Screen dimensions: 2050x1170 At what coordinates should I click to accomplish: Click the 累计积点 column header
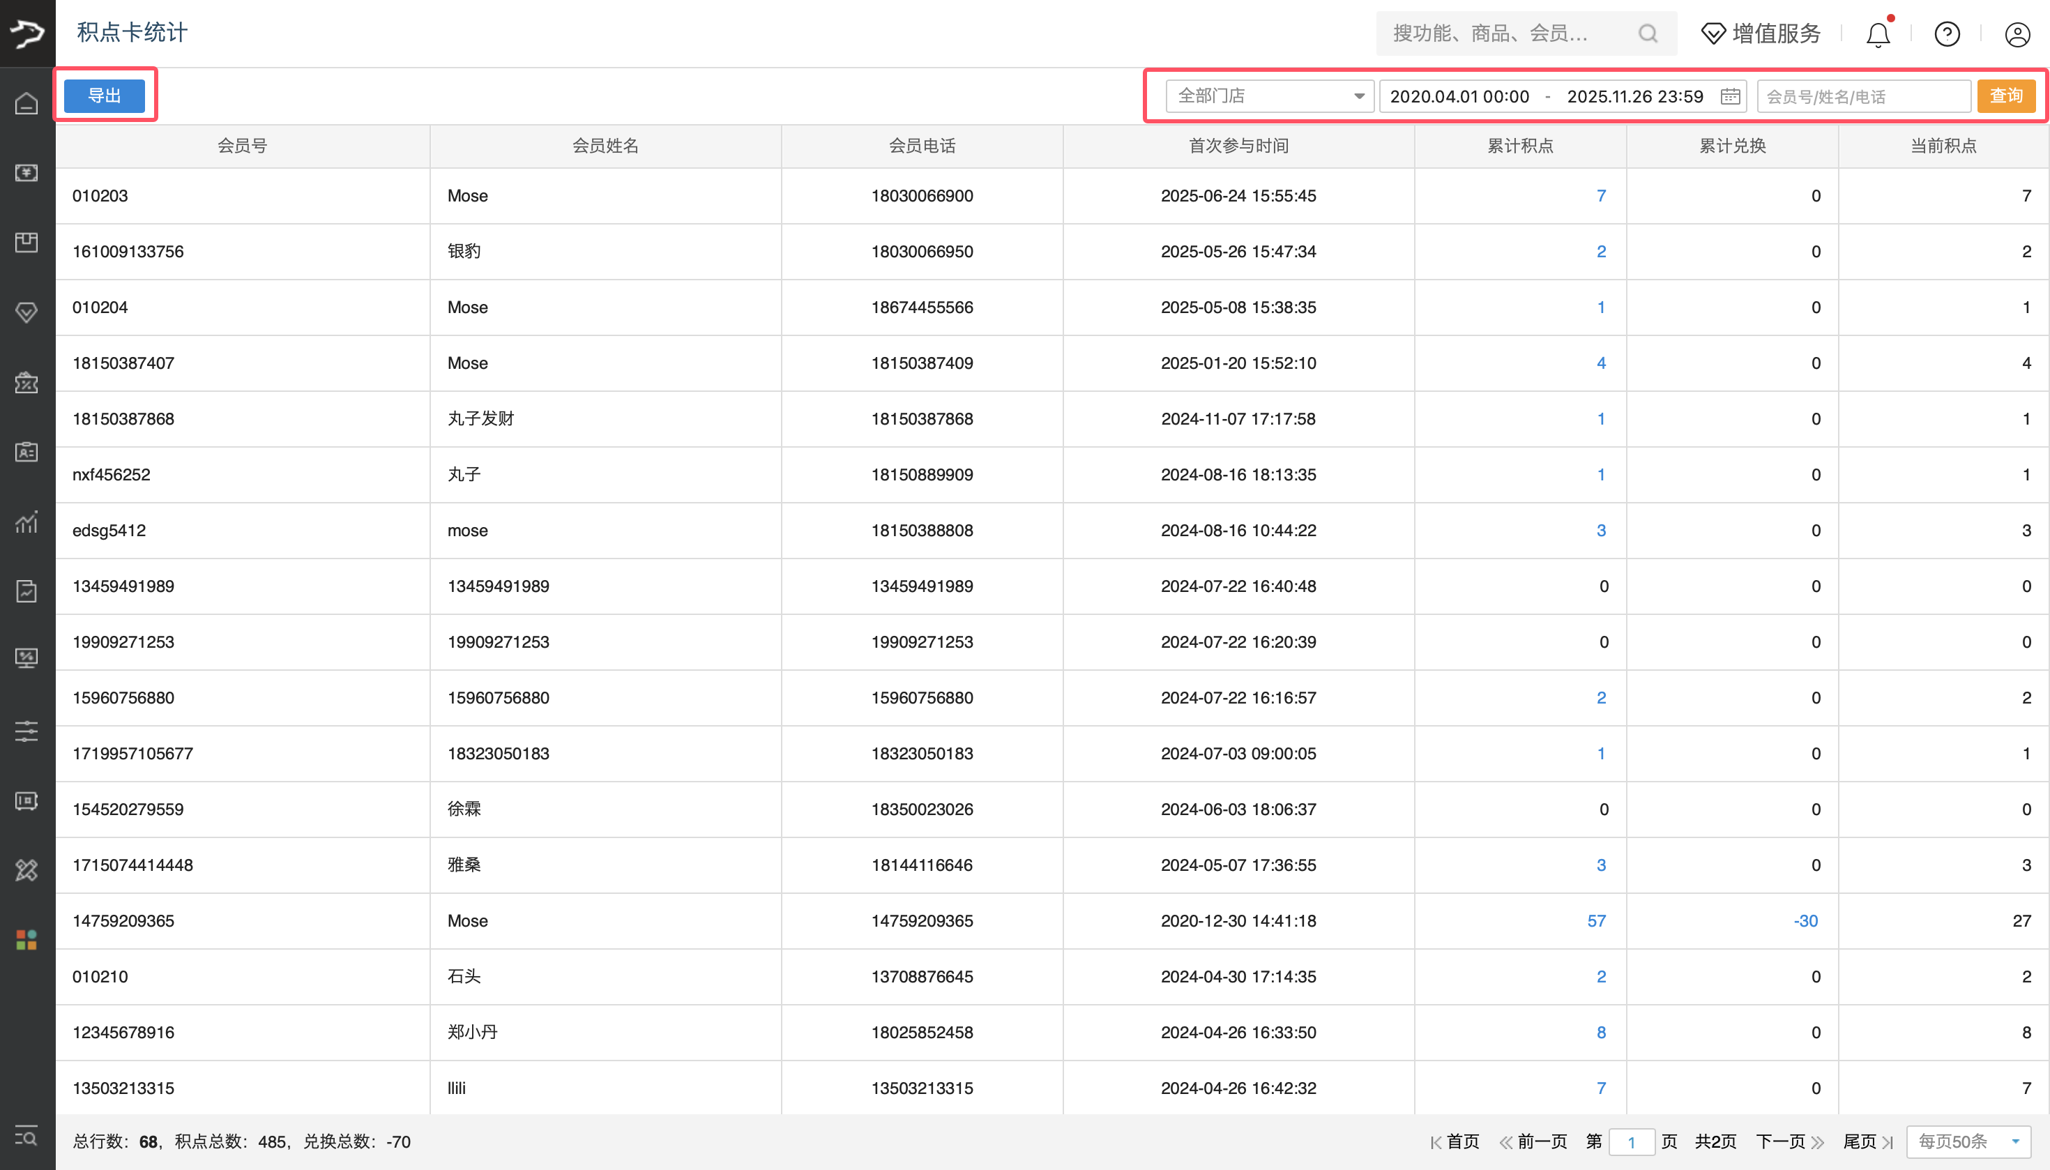click(x=1519, y=146)
